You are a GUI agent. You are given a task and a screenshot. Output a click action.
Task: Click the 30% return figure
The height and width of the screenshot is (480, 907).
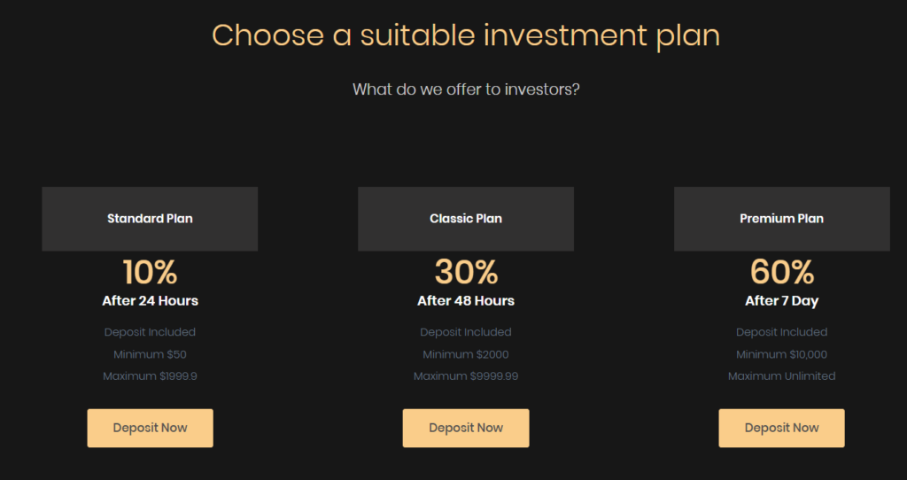coord(466,272)
